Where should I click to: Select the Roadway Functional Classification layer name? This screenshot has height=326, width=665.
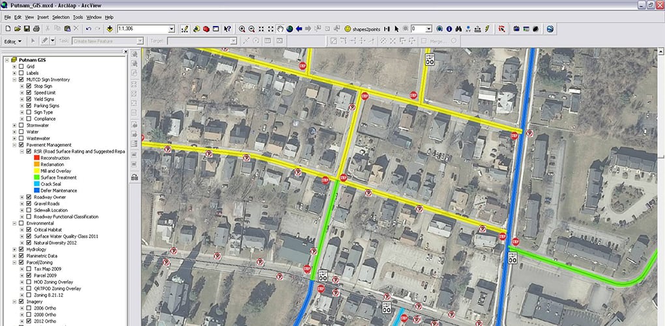[x=66, y=216]
